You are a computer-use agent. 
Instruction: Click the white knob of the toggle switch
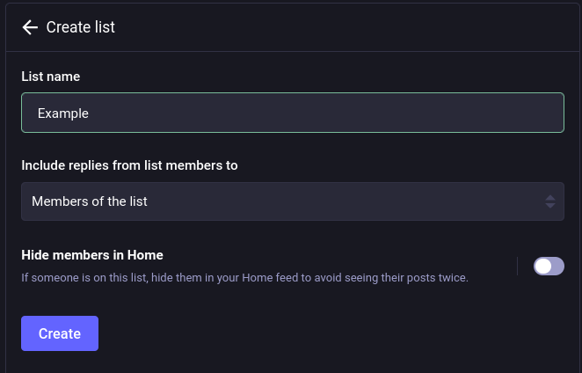[542, 266]
